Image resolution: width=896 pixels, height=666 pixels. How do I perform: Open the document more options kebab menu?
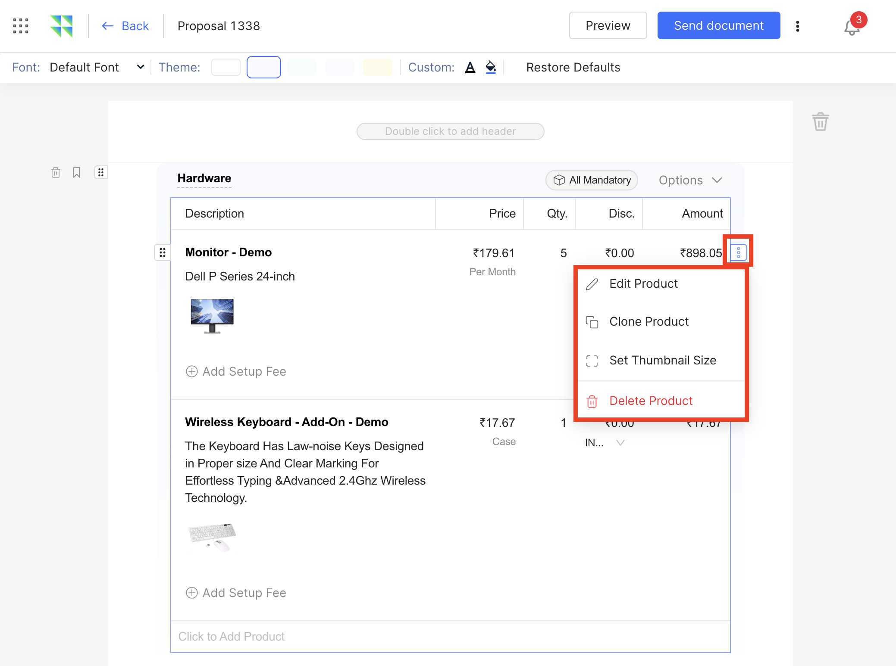[x=798, y=26]
